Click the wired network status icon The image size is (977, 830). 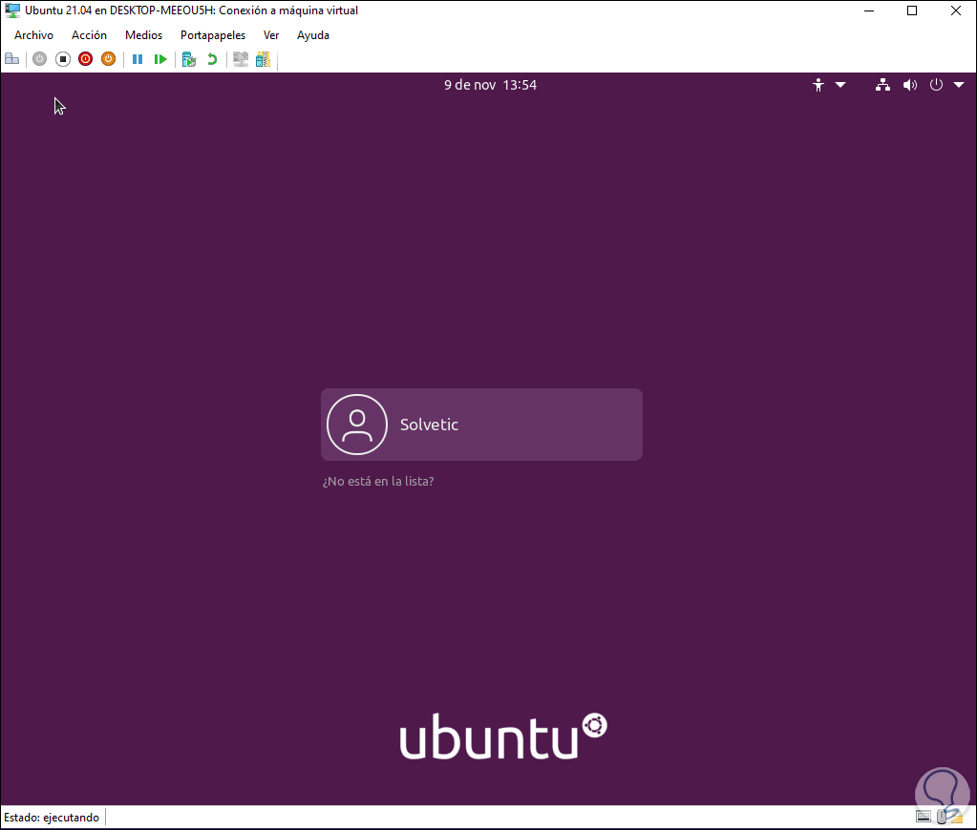[x=882, y=85]
